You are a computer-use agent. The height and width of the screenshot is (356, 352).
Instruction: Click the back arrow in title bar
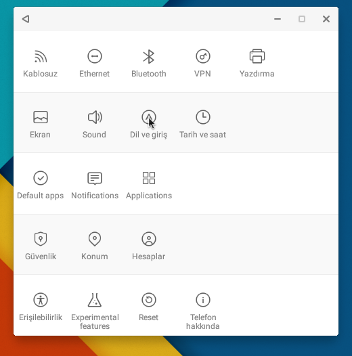click(26, 19)
